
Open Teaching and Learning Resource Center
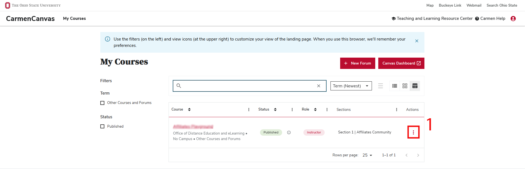pyautogui.click(x=435, y=18)
